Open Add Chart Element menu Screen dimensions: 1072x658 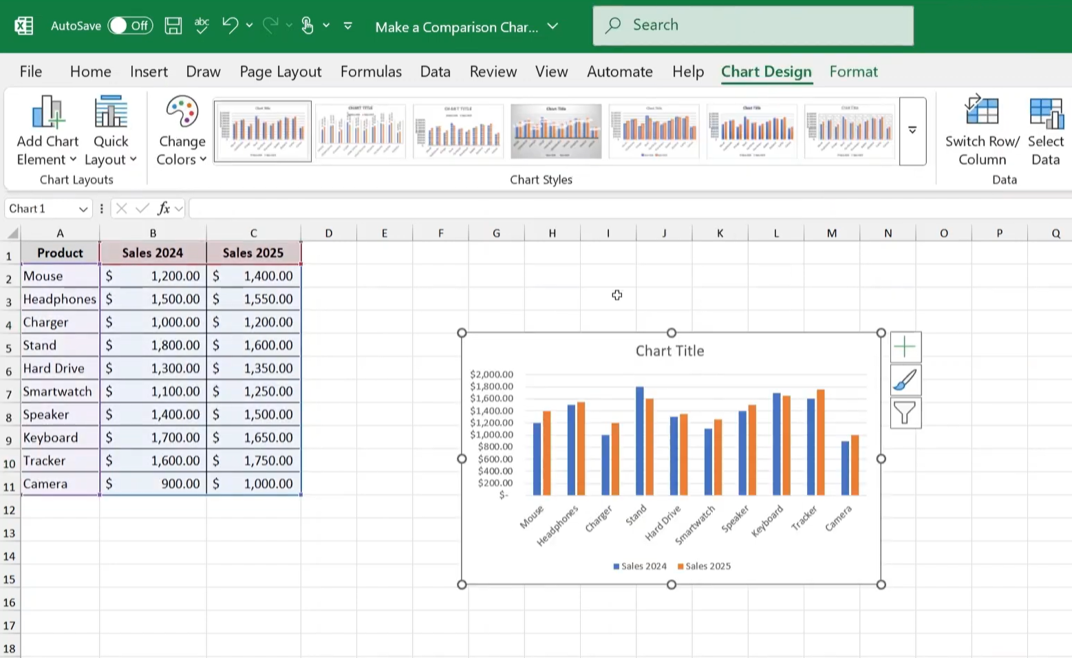click(47, 131)
